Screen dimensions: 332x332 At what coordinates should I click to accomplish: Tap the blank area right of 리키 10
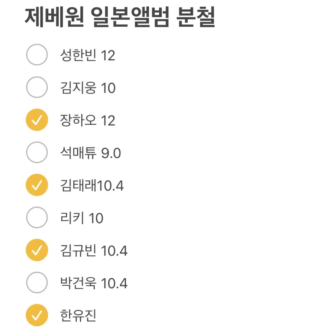[216, 218]
